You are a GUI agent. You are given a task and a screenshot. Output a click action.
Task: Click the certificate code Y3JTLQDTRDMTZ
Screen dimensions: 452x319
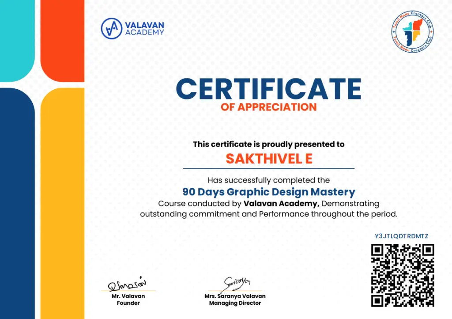(x=402, y=236)
